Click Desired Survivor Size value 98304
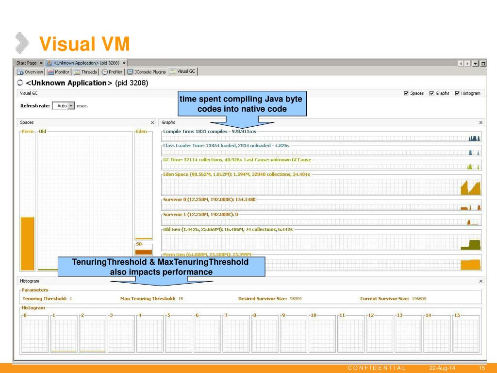This screenshot has width=497, height=373. 296,299
